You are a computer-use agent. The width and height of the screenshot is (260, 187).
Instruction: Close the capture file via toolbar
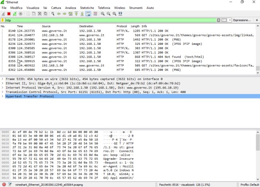[x=40, y=14]
